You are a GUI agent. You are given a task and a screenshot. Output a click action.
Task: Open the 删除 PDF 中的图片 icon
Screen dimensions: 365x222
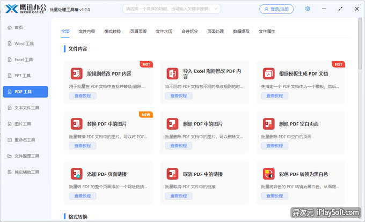click(x=172, y=124)
